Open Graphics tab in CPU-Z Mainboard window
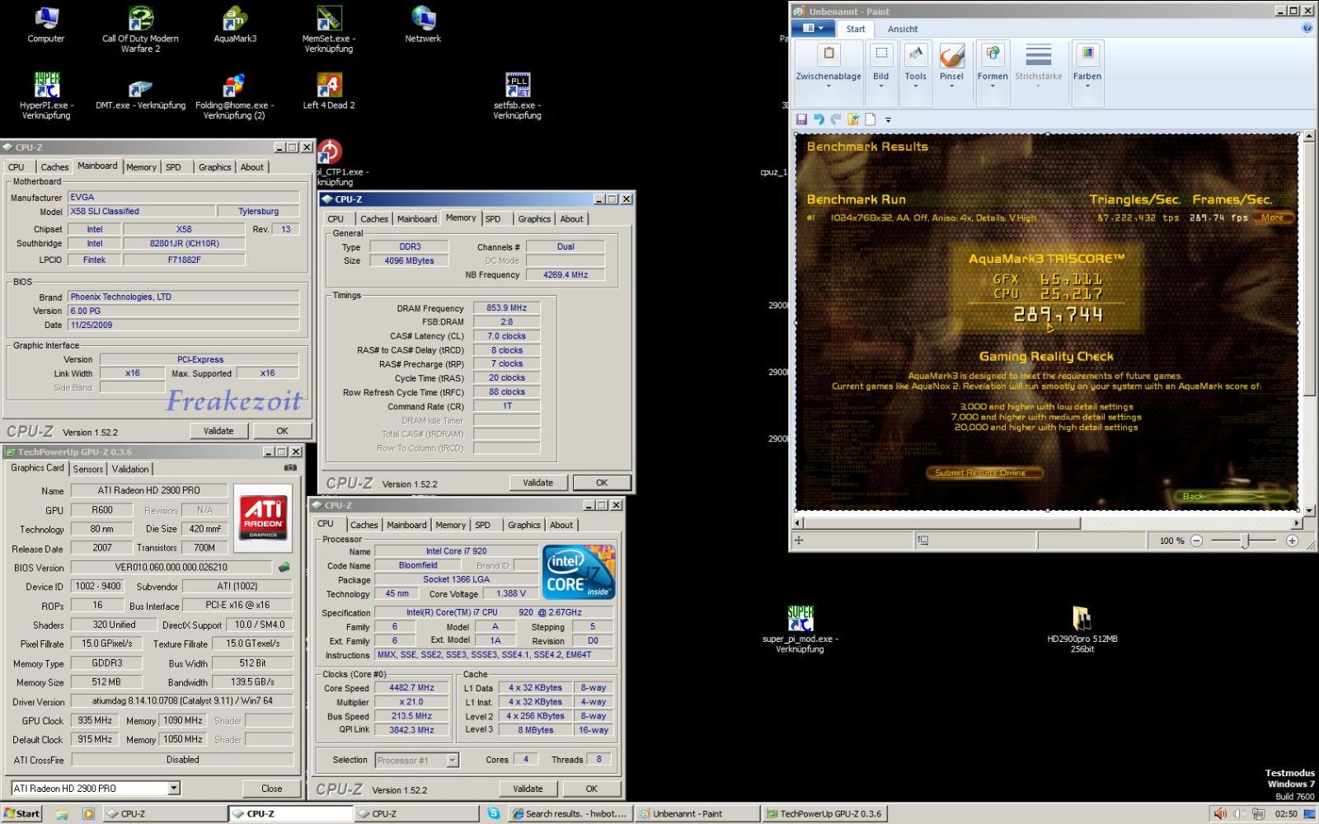 click(x=215, y=167)
